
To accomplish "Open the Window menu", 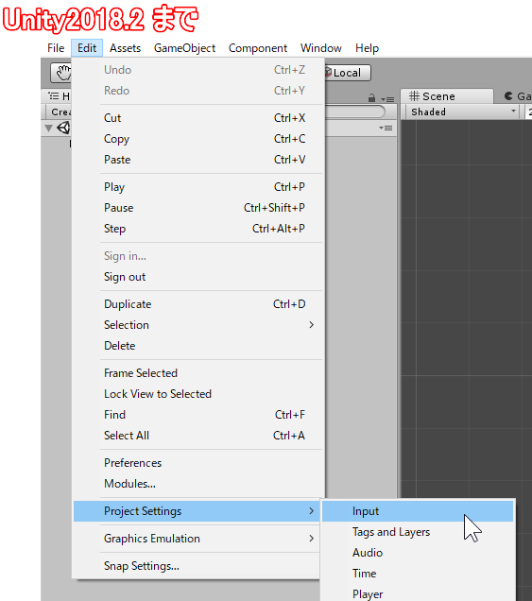I will point(321,48).
